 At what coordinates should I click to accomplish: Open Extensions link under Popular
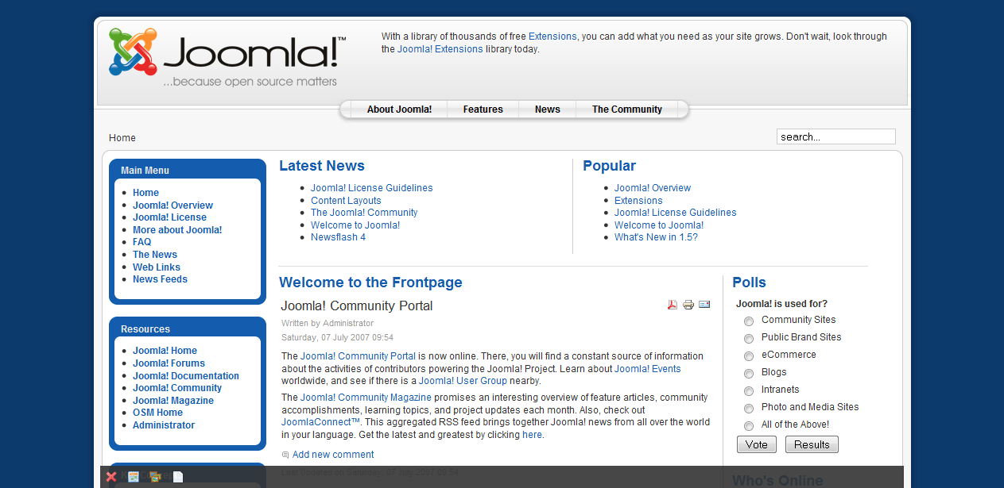638,201
